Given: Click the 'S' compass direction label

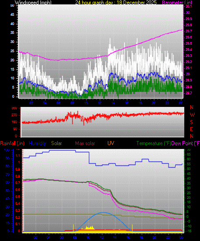Looking at the screenshot, I should tap(191, 122).
